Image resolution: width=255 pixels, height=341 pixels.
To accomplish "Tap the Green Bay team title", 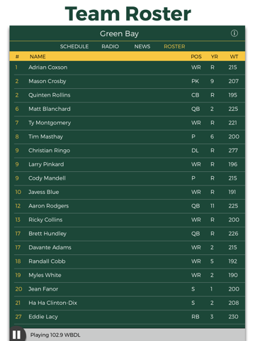I will pyautogui.click(x=119, y=34).
